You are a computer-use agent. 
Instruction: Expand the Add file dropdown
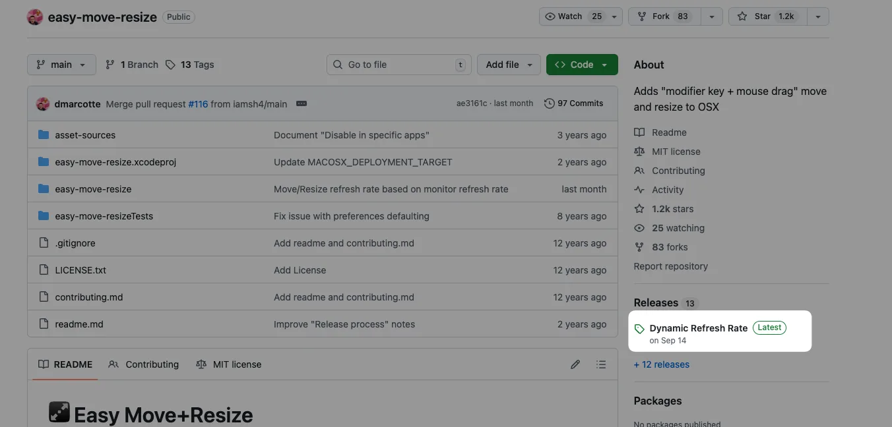pyautogui.click(x=509, y=65)
